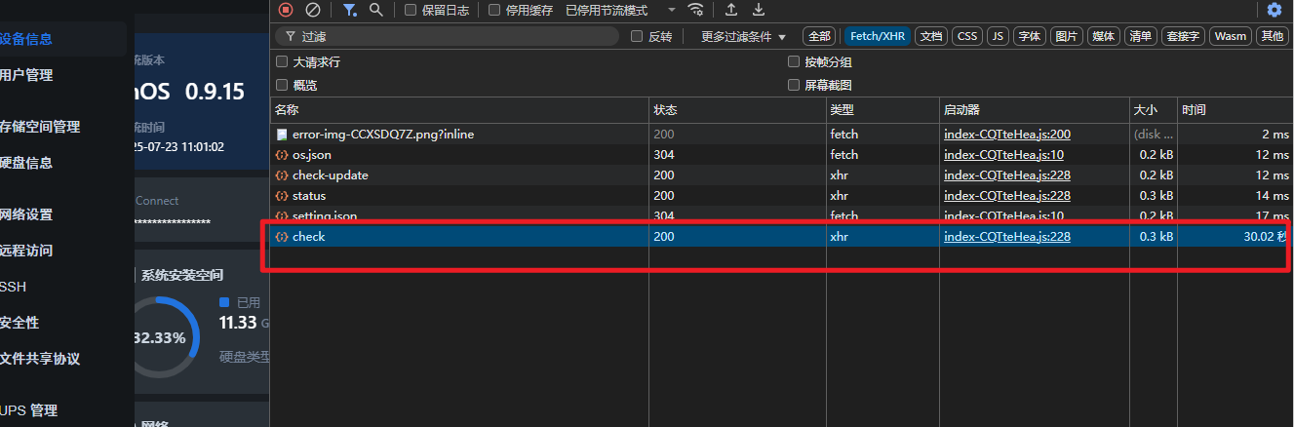The height and width of the screenshot is (427, 1294).
Task: Export HAR with download icon
Action: pos(759,10)
